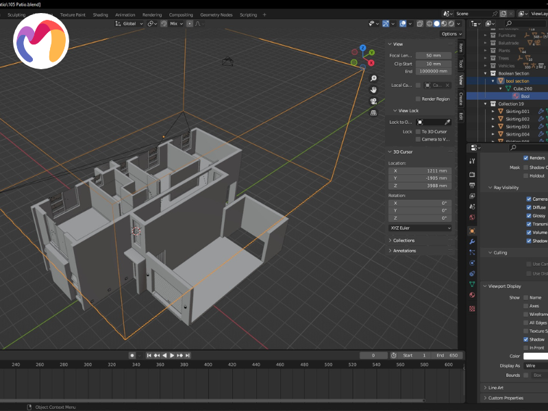Click the camera view icon in viewport
Image resolution: width=548 pixels, height=411 pixels.
pyautogui.click(x=373, y=101)
